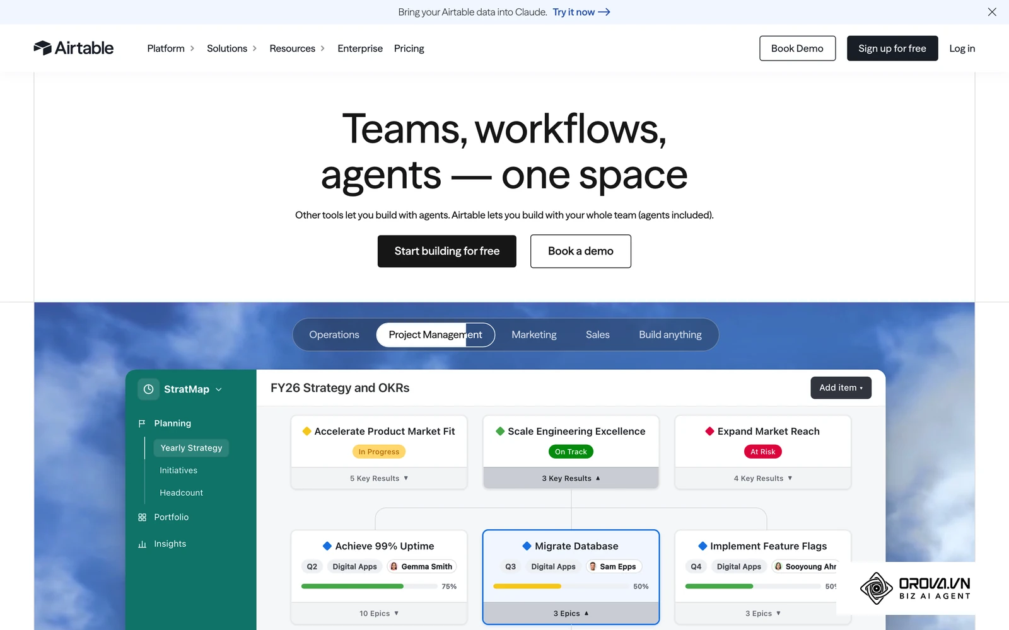Click the Start building for free button

[x=447, y=251]
